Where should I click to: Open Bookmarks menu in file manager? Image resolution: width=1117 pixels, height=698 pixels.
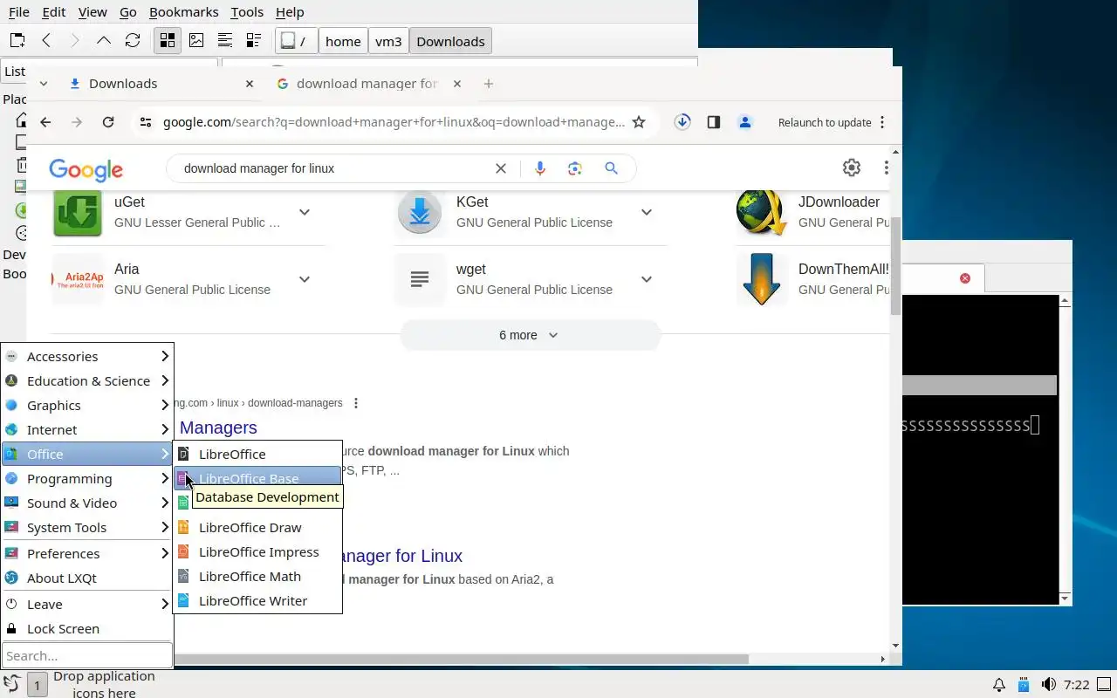point(183,12)
